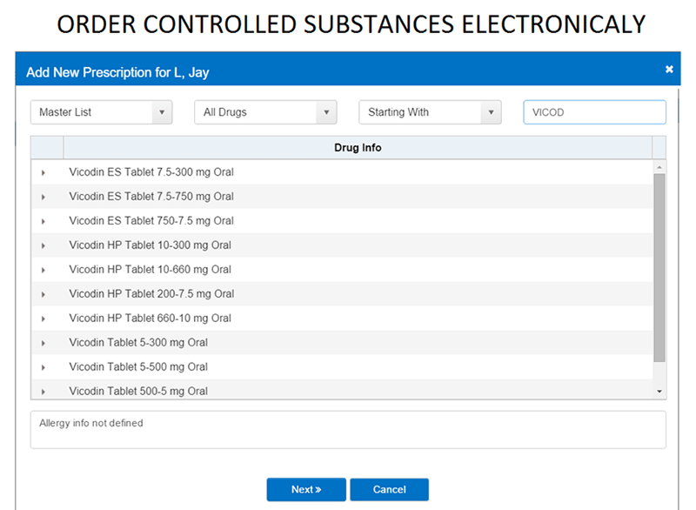Expand the Vicodin Tablet 500-5 mg row

point(43,392)
